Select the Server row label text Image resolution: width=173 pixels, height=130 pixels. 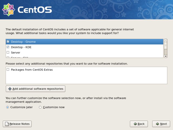pyautogui.click(x=16, y=53)
